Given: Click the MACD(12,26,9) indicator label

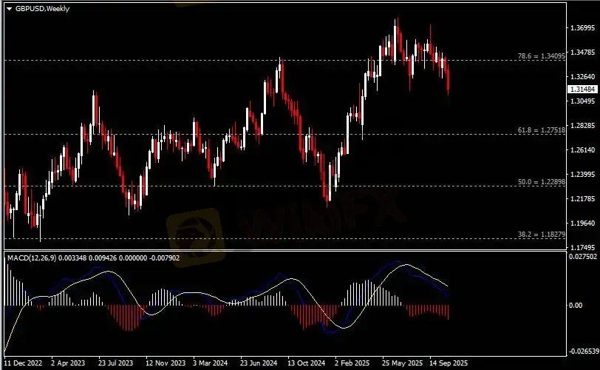Looking at the screenshot, I should [32, 258].
